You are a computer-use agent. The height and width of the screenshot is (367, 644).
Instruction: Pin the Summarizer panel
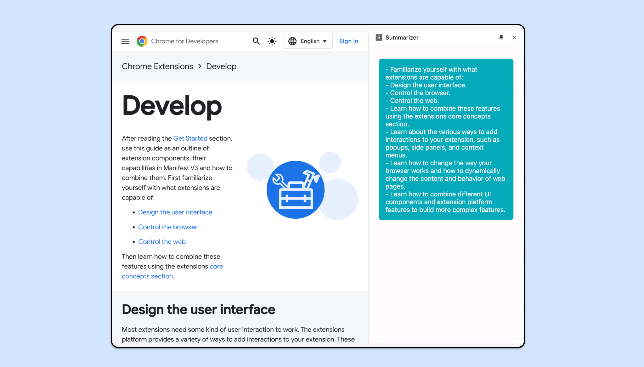tap(501, 37)
